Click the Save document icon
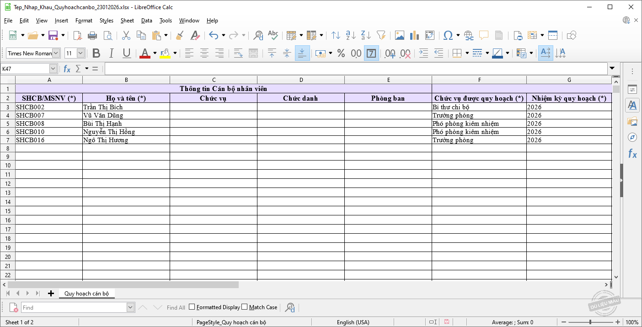 tap(53, 35)
